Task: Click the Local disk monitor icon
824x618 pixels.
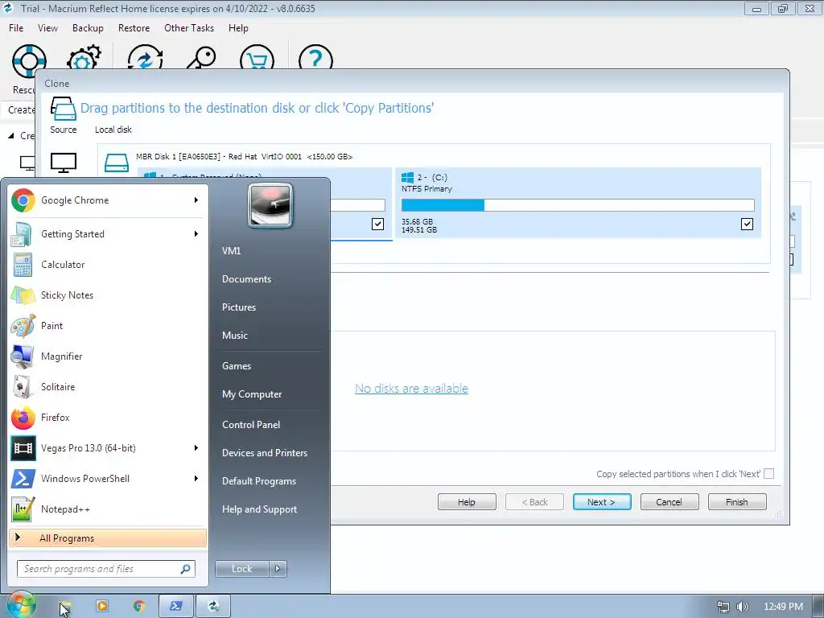Action: click(63, 163)
